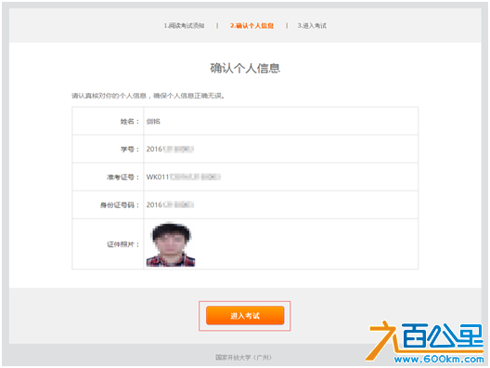Image resolution: width=490 pixels, height=368 pixels.
Task: Click the orange 进入考试 button
Action: click(245, 315)
